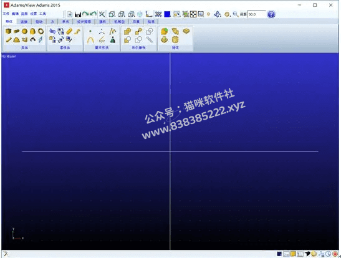Click first icon in flexible bodies group
Image resolution: width=341 pixels, height=258 pixels.
click(x=52, y=32)
